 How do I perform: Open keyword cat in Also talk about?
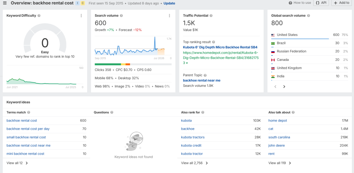coord(271,129)
